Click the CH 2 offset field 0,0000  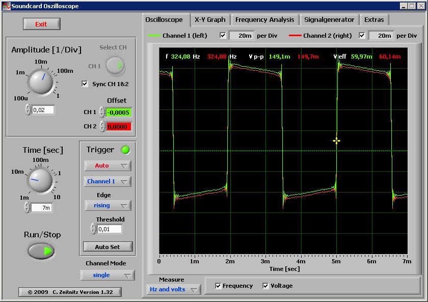(x=119, y=127)
